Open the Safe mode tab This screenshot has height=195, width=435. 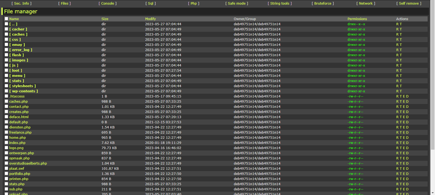[x=237, y=4]
